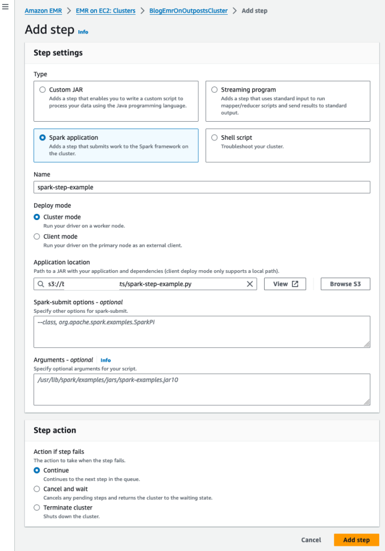Click the orange Add step button

356,540
